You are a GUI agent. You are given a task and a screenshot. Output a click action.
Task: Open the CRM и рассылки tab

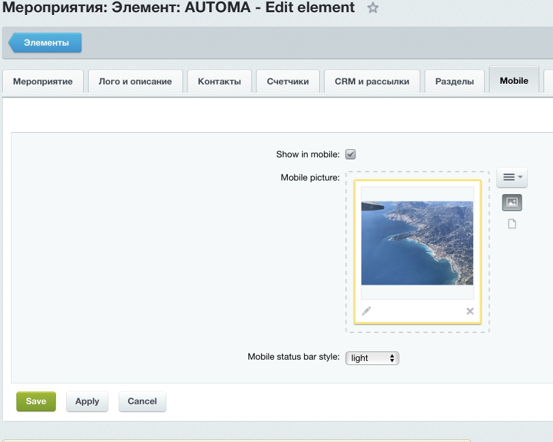pyautogui.click(x=372, y=81)
